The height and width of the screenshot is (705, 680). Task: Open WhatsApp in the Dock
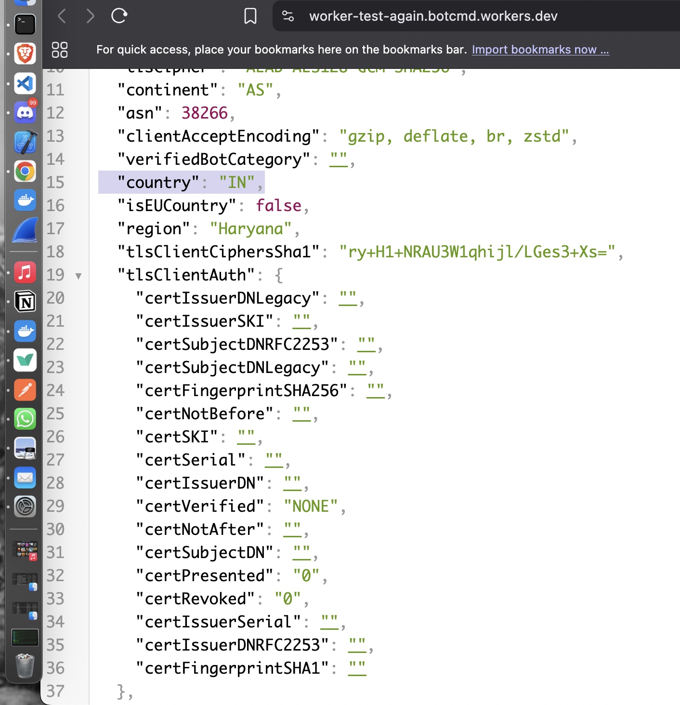pyautogui.click(x=25, y=419)
